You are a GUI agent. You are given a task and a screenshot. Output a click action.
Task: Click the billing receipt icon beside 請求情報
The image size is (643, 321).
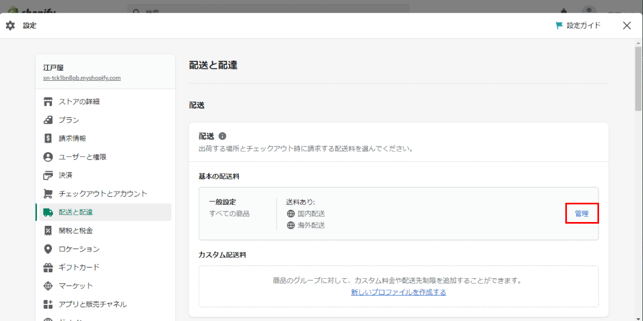tap(48, 139)
